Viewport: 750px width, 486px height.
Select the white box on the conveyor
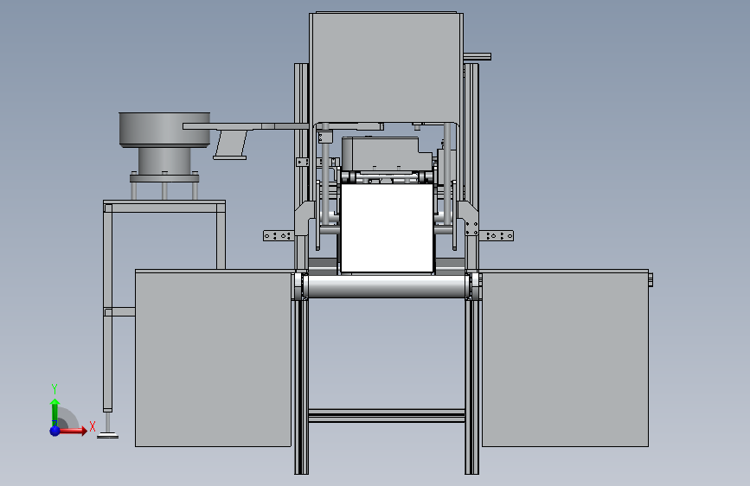click(387, 228)
